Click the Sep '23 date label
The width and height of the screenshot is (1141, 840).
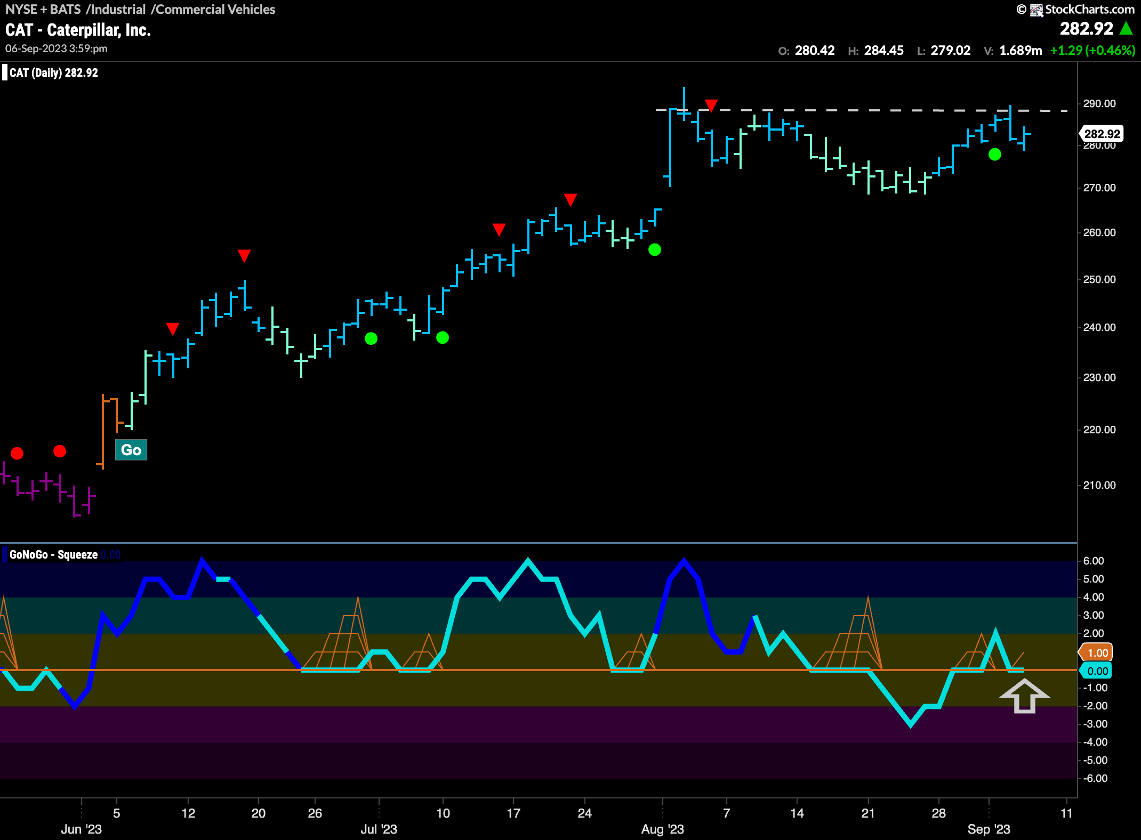pos(989,829)
